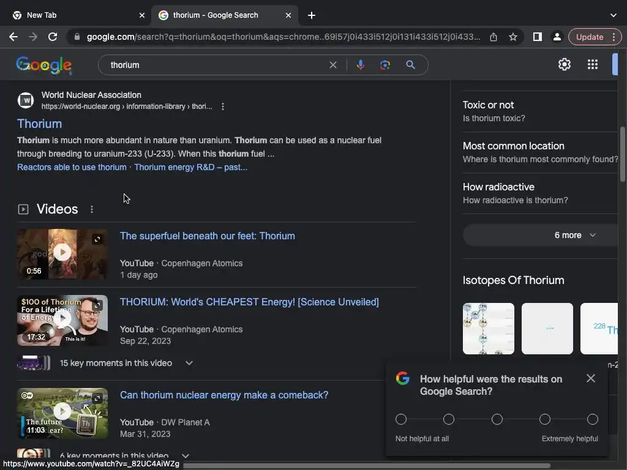The image size is (627, 470).
Task: Open the Thorium World Nuclear result
Action: click(39, 124)
